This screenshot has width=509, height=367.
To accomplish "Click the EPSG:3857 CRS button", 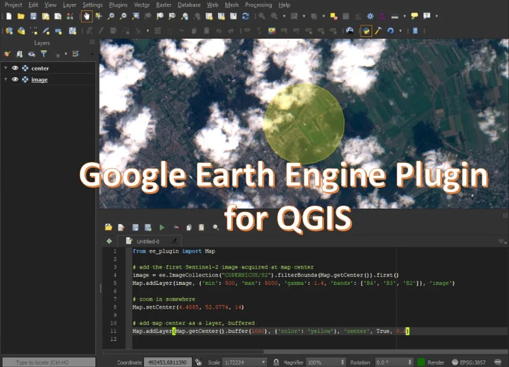I will coord(469,362).
